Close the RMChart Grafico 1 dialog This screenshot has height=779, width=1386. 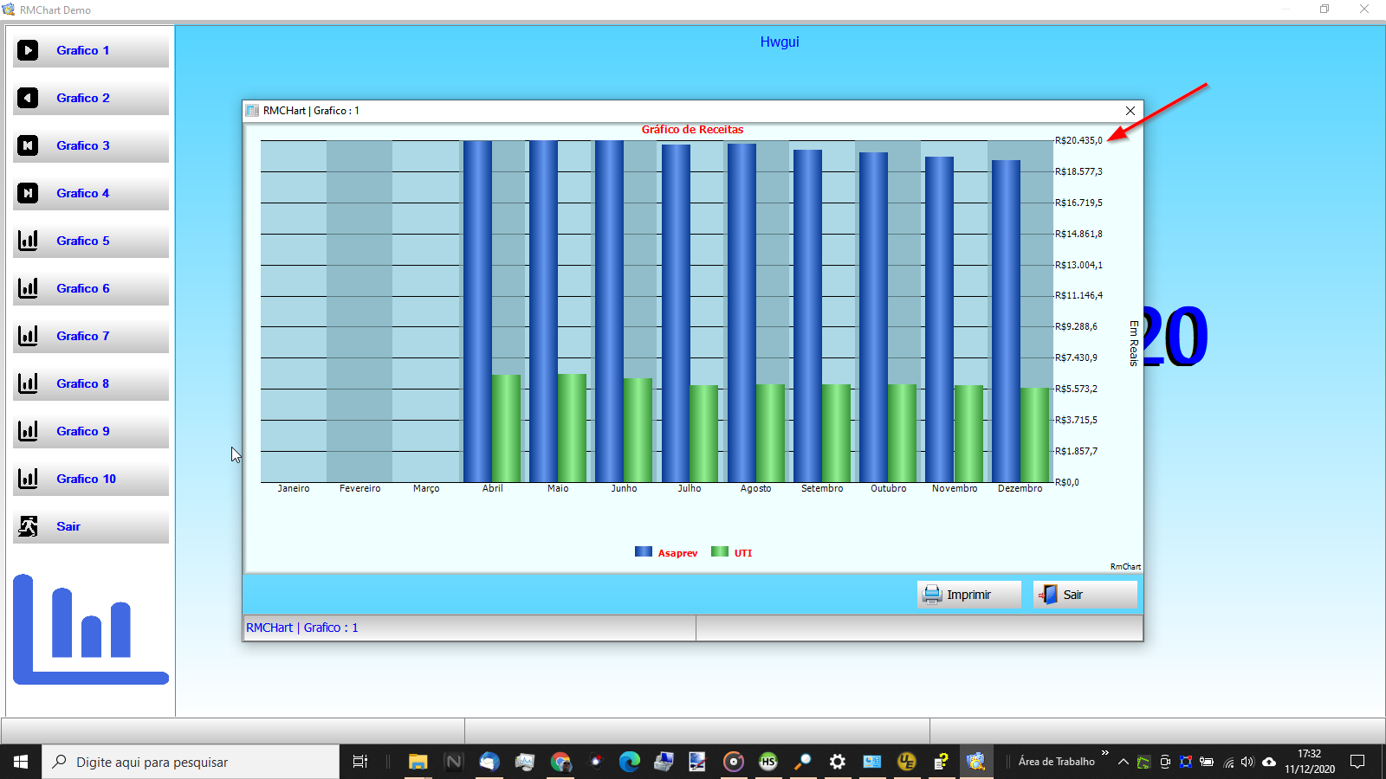click(1130, 111)
